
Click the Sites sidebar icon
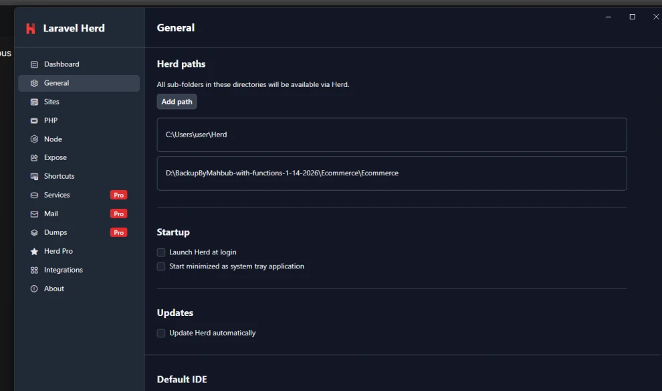(34, 102)
